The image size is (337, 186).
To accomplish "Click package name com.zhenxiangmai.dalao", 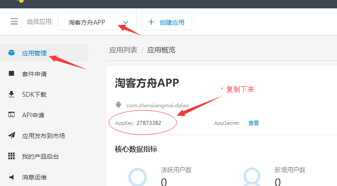I will [x=158, y=106].
